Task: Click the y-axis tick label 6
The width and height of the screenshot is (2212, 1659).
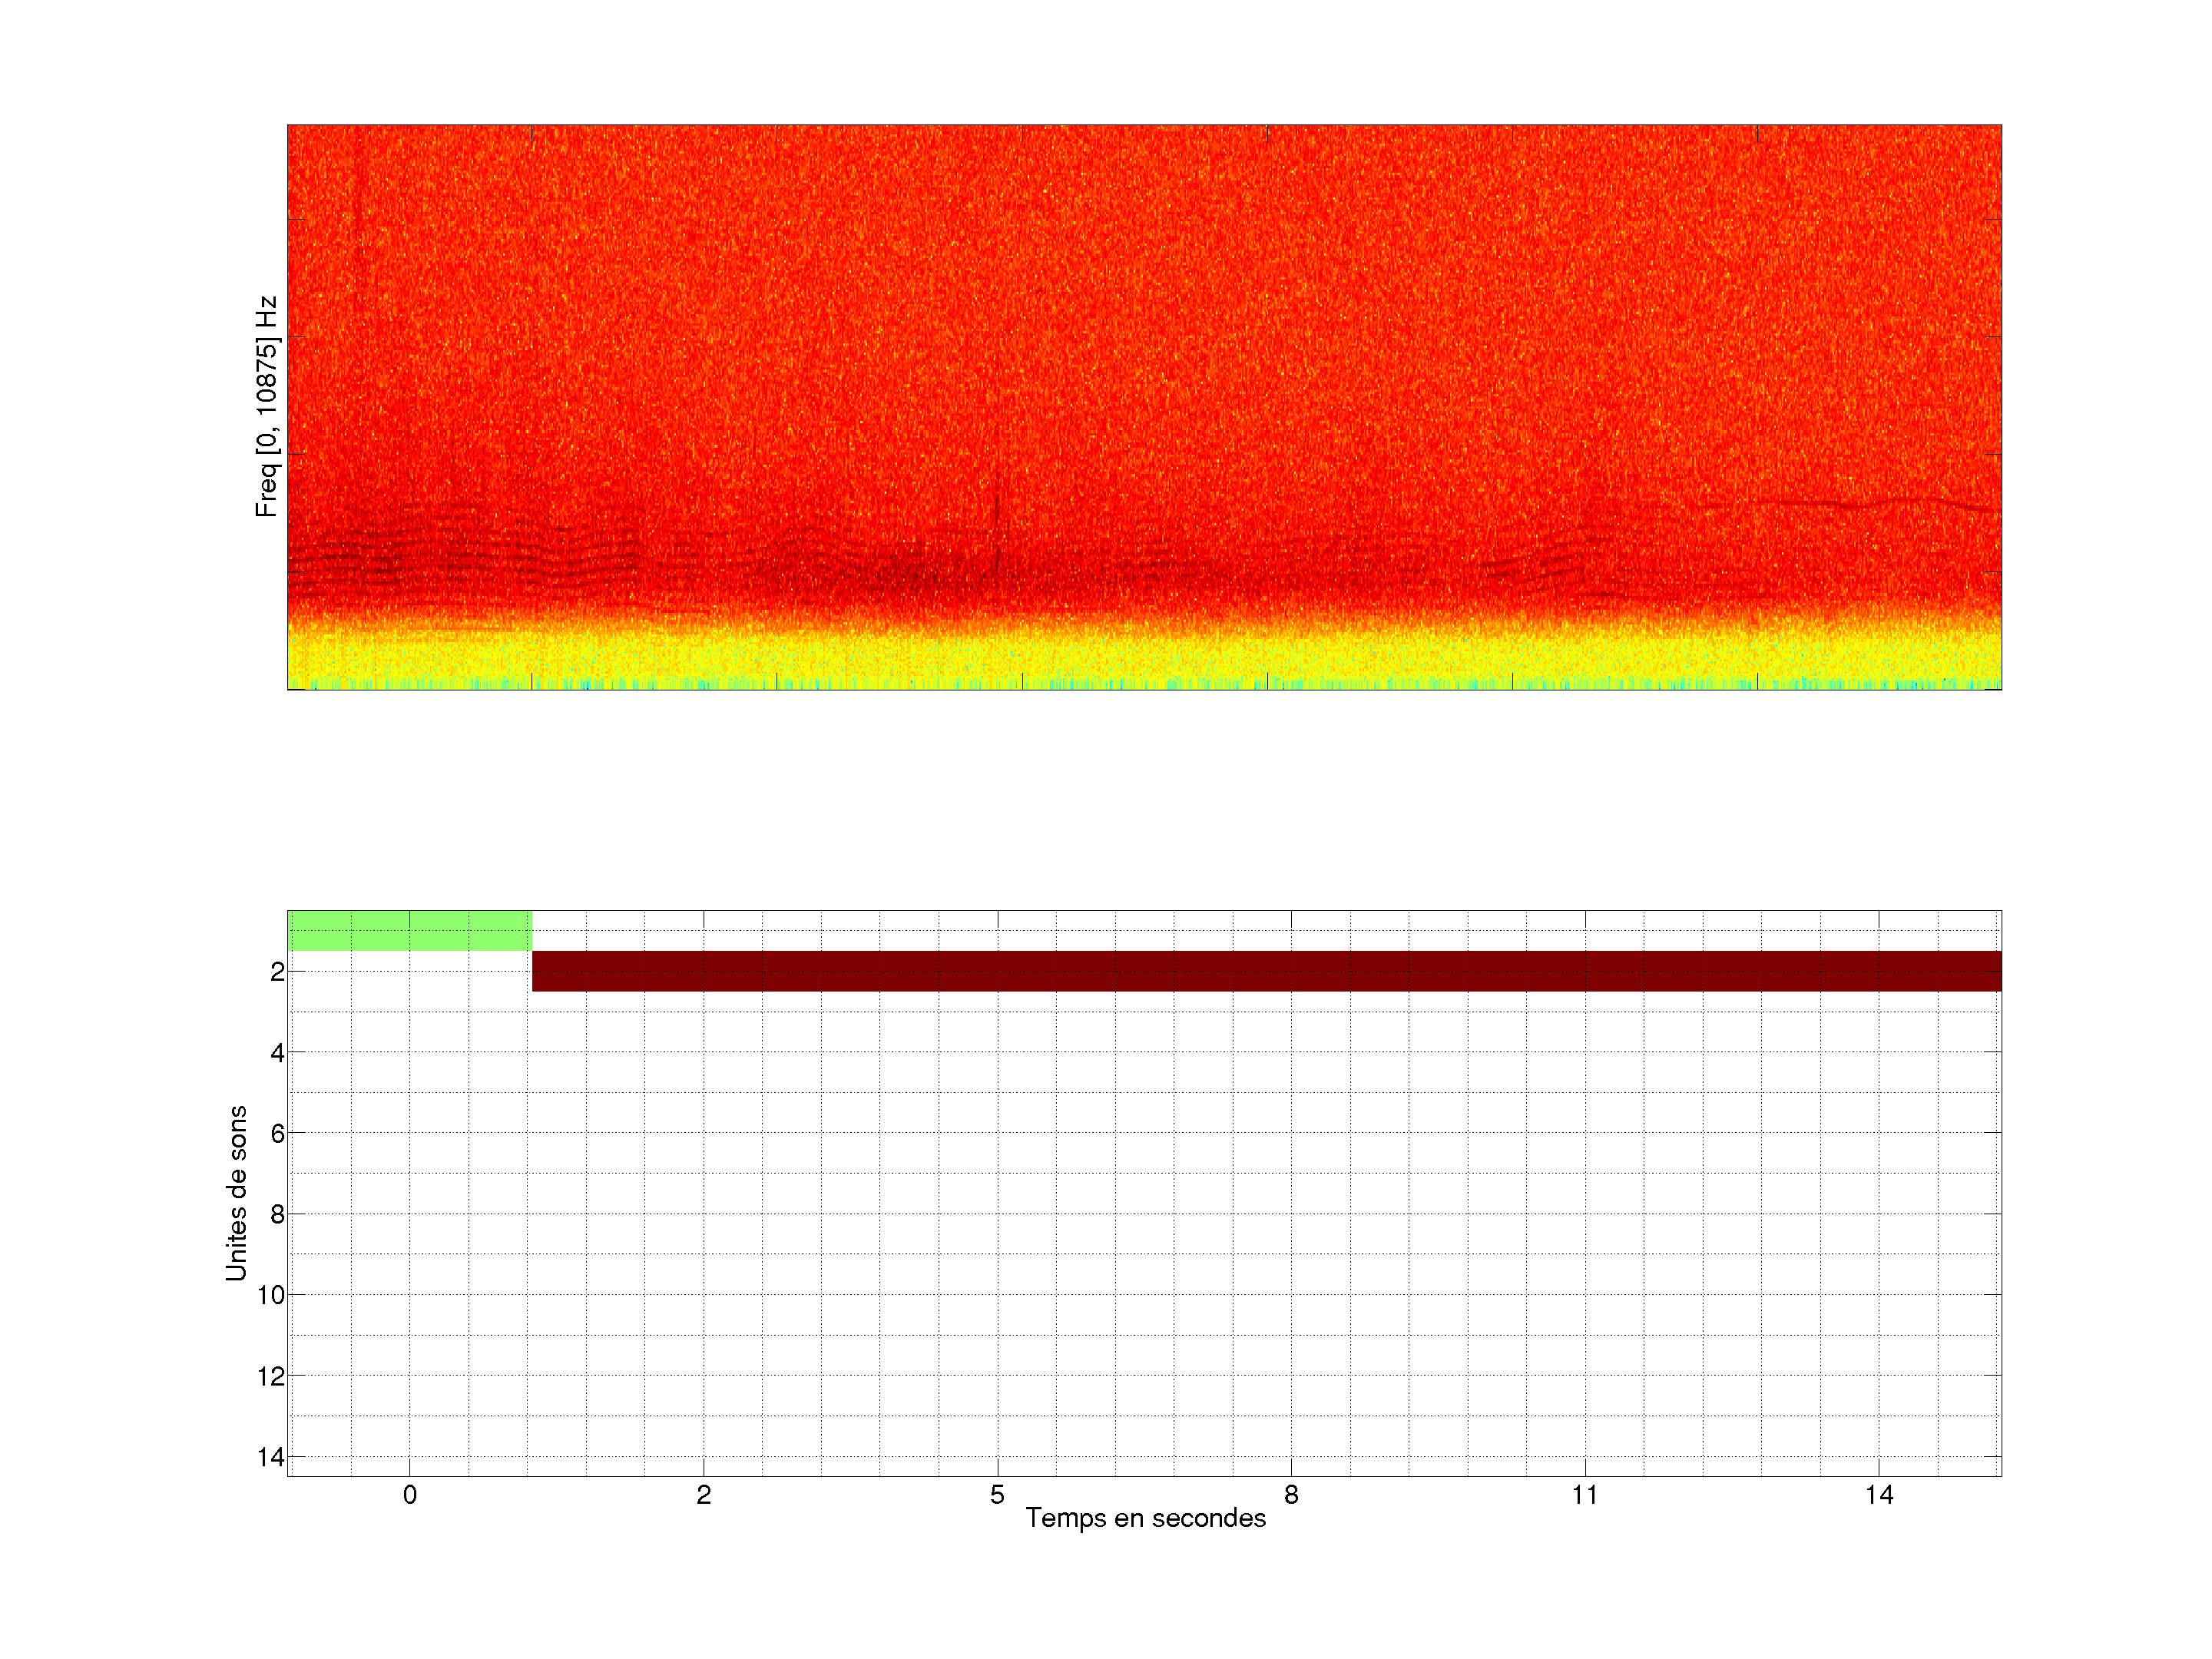Action: click(x=277, y=1133)
